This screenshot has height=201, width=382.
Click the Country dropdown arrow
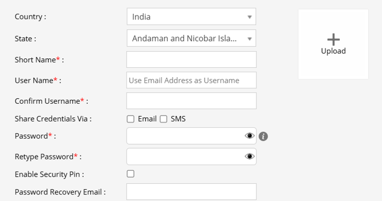(x=249, y=17)
